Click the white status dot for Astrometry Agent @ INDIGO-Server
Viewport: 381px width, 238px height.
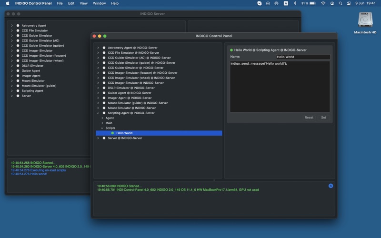104,48
